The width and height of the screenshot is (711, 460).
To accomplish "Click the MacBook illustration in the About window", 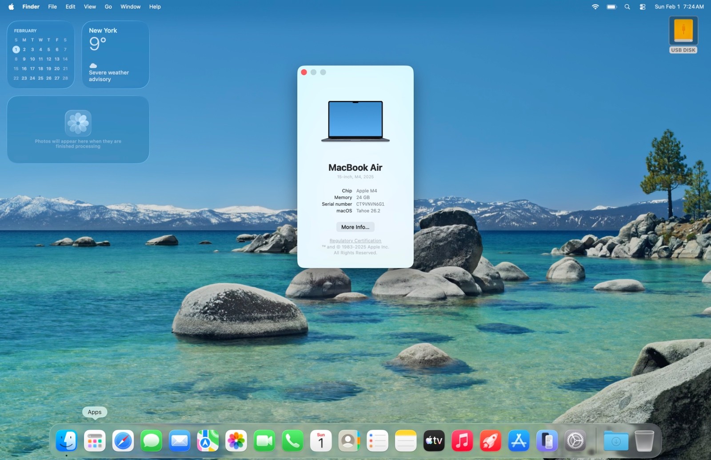I will (x=355, y=121).
